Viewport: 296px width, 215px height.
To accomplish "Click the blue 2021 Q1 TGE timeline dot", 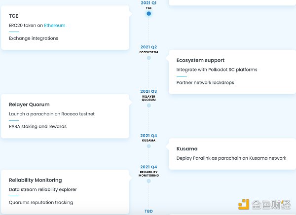I will click(148, 13).
